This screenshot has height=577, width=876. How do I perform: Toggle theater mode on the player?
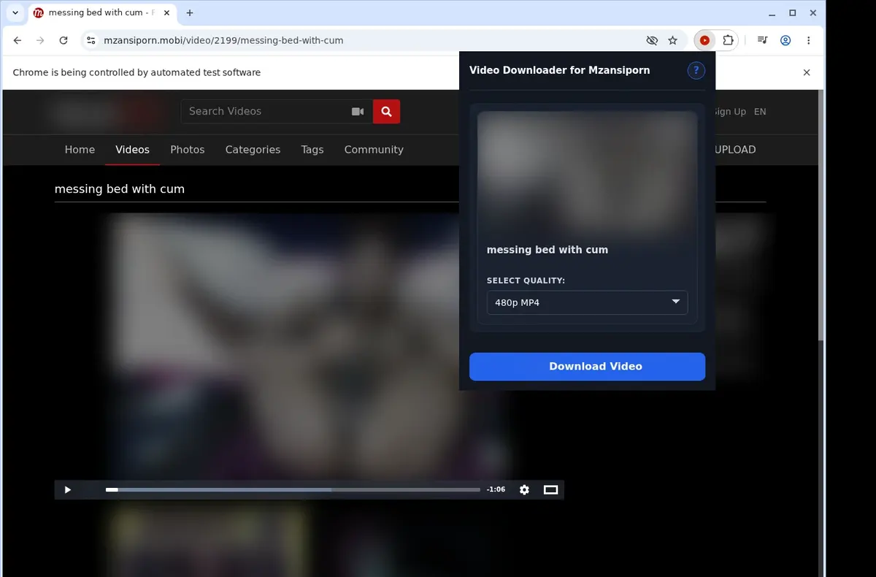click(551, 489)
